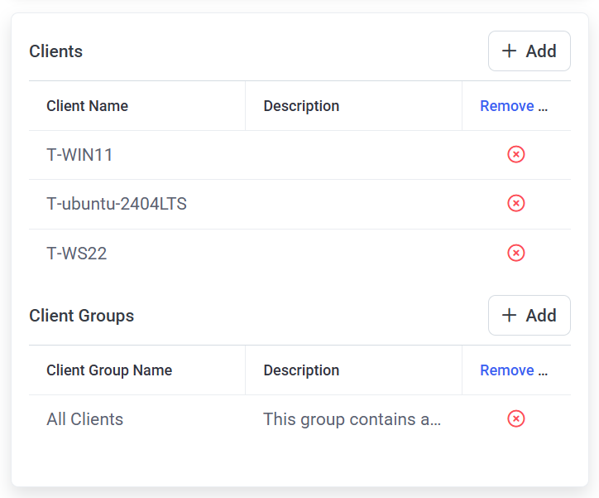The image size is (599, 498).
Task: Remove the T-ubuntu-2404LTS client
Action: [516, 204]
